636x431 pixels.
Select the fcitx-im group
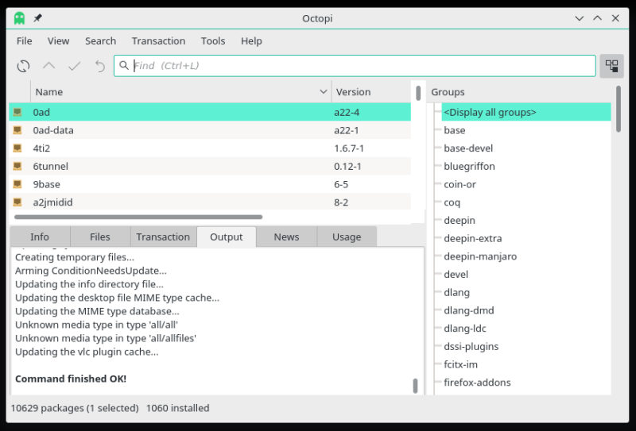[460, 364]
